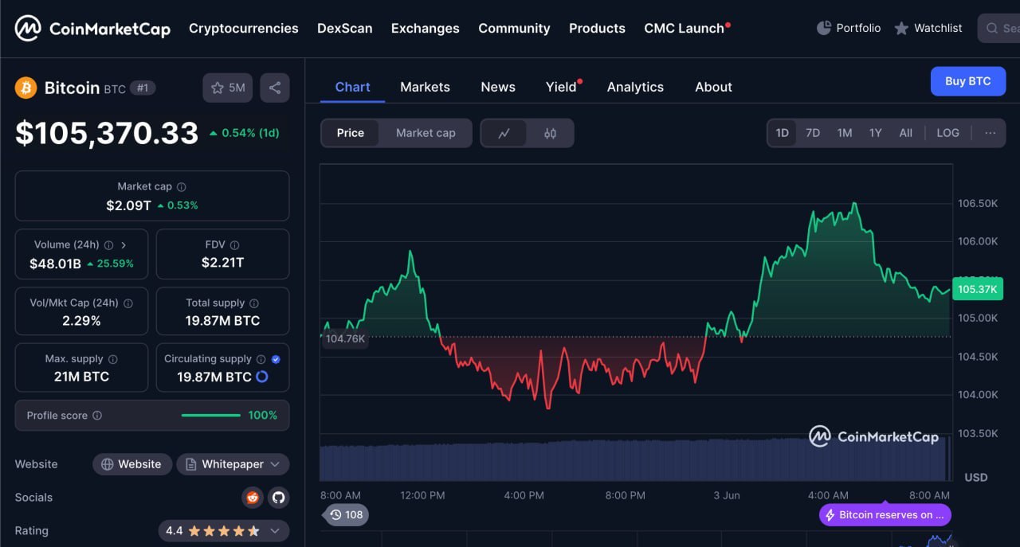1020x547 pixels.
Task: Click the search magnifier icon
Action: coord(992,28)
